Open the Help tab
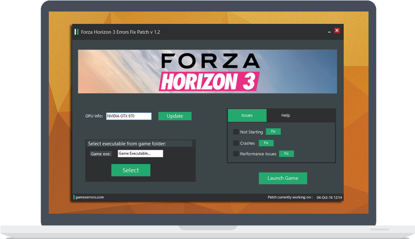This screenshot has width=415, height=239. pyautogui.click(x=286, y=115)
